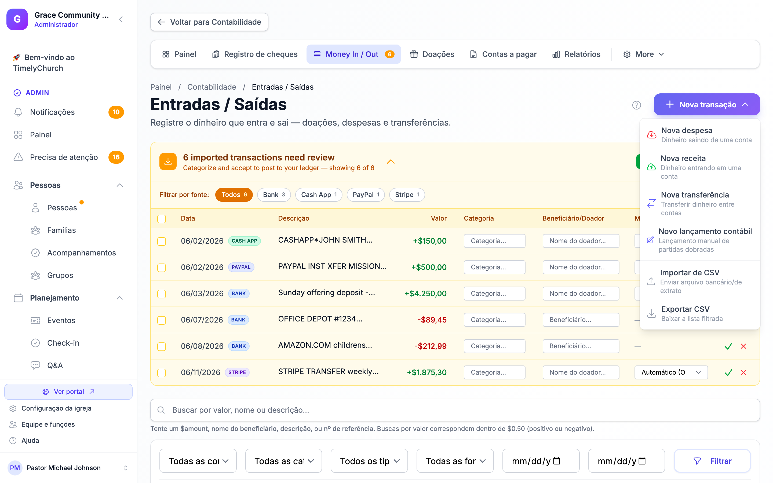Click the Nova transação button
The height and width of the screenshot is (483, 773).
706,104
